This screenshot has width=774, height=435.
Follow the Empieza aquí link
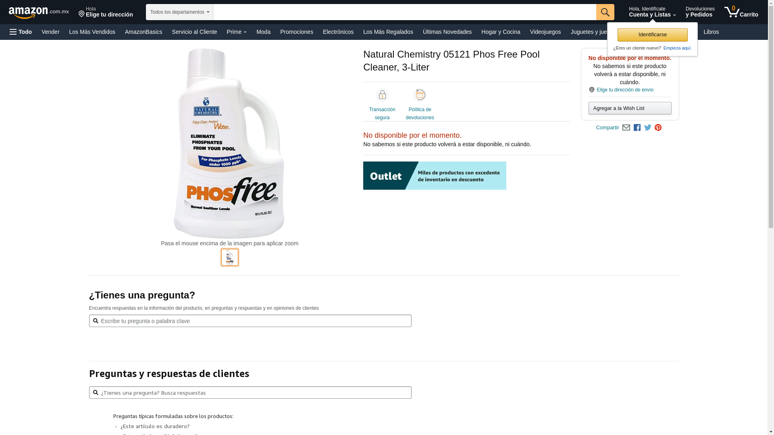tap(677, 48)
